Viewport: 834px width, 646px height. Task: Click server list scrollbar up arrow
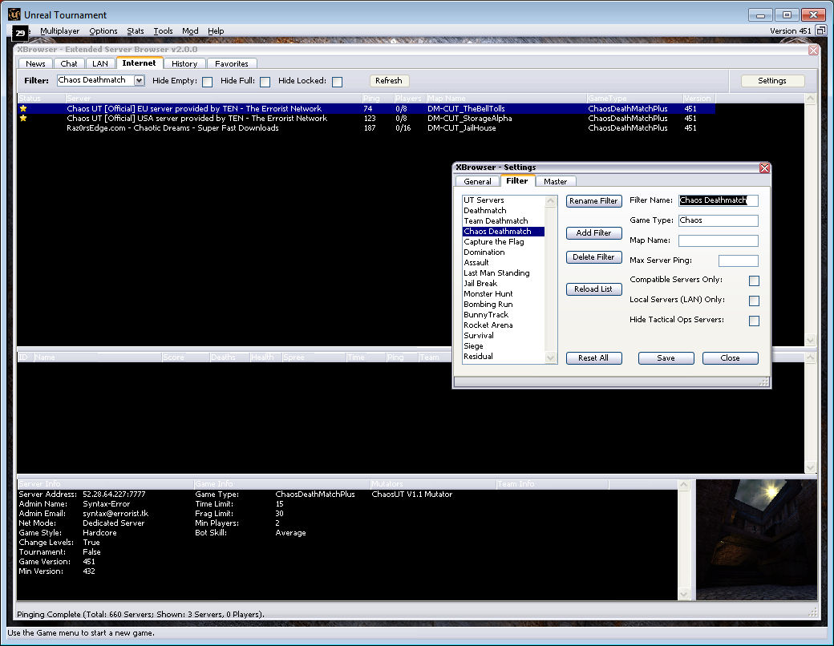point(810,99)
